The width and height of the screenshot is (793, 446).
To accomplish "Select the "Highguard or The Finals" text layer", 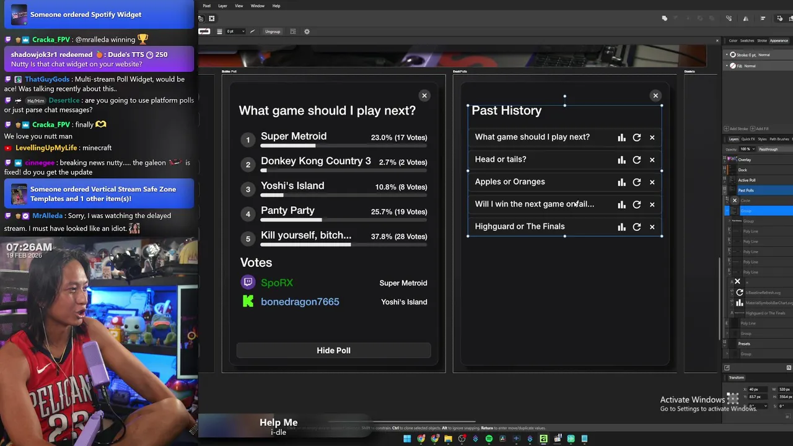I will coord(765,313).
